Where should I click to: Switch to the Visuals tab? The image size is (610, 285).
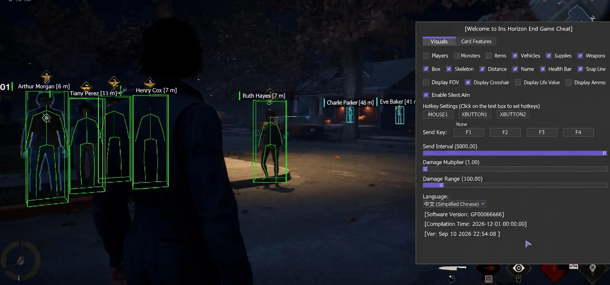(x=439, y=42)
